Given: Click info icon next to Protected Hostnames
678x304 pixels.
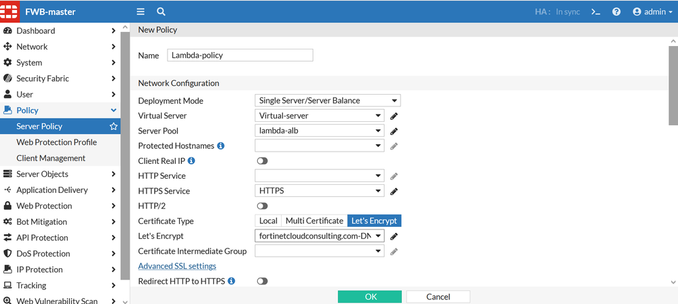Looking at the screenshot, I should click(221, 146).
